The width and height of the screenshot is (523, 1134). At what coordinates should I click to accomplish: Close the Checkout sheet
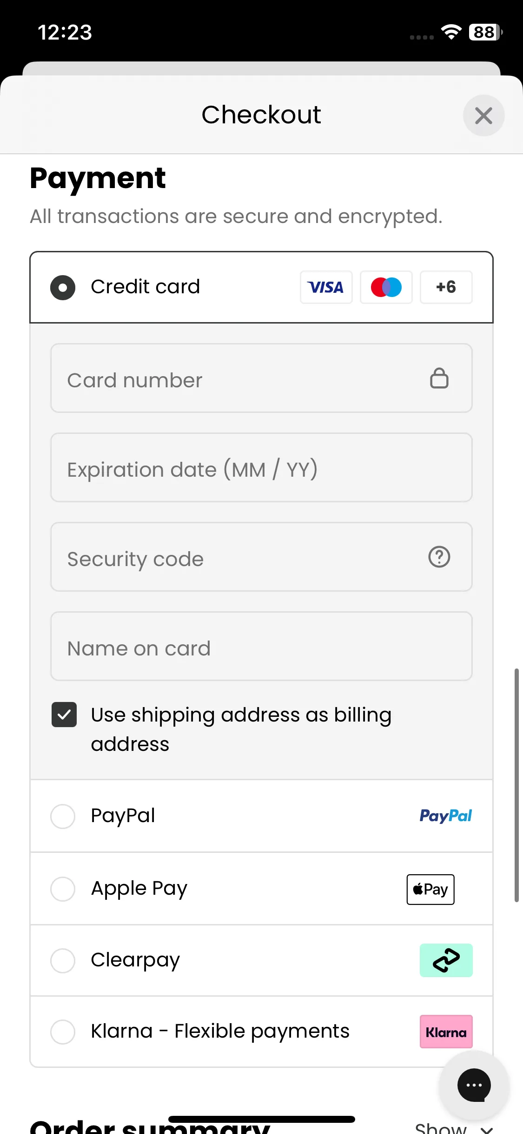tap(483, 115)
